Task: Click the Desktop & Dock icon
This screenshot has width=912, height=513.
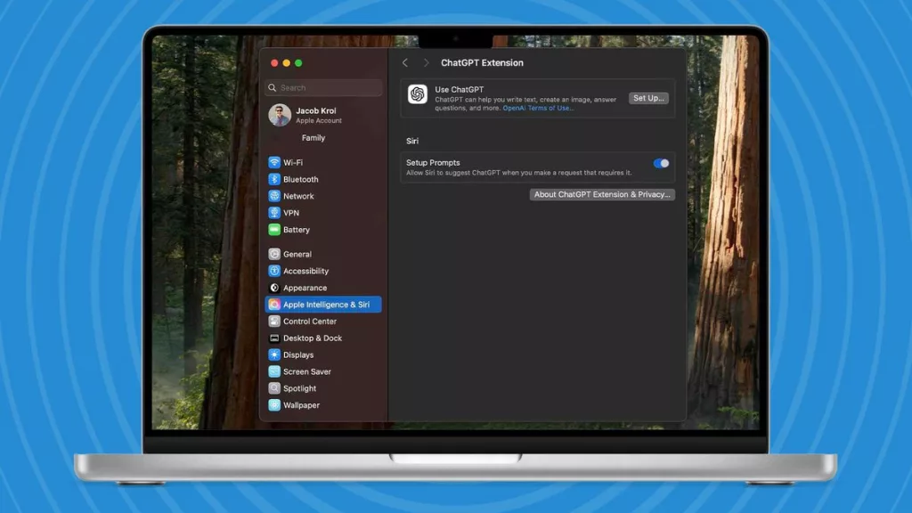Action: [274, 338]
